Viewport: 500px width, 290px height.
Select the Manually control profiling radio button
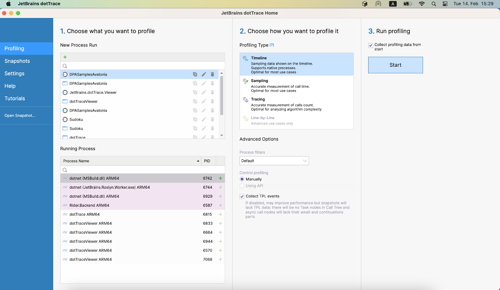click(242, 179)
